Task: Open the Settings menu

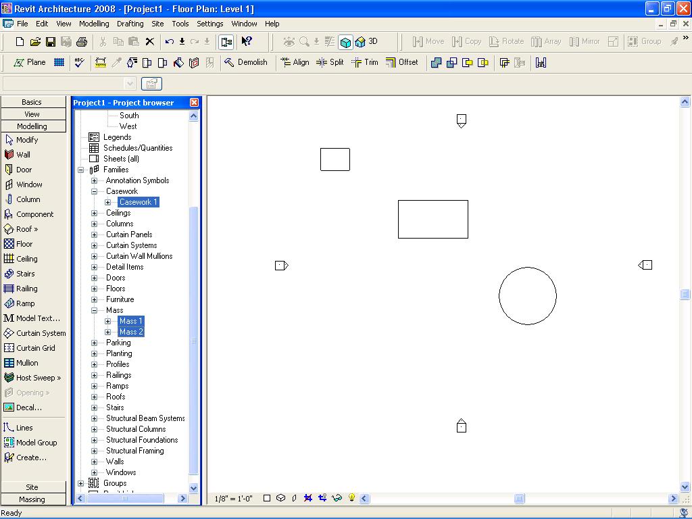Action: tap(209, 24)
